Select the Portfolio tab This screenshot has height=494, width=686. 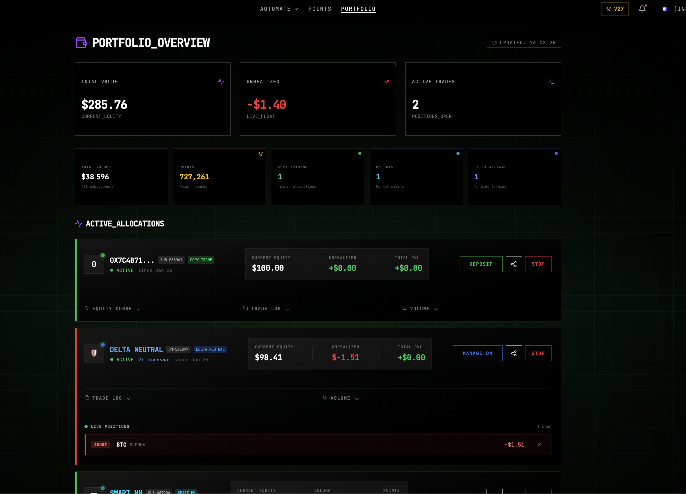[x=358, y=9]
